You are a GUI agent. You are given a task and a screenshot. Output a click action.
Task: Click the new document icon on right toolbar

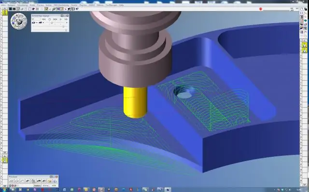pos(301,9)
